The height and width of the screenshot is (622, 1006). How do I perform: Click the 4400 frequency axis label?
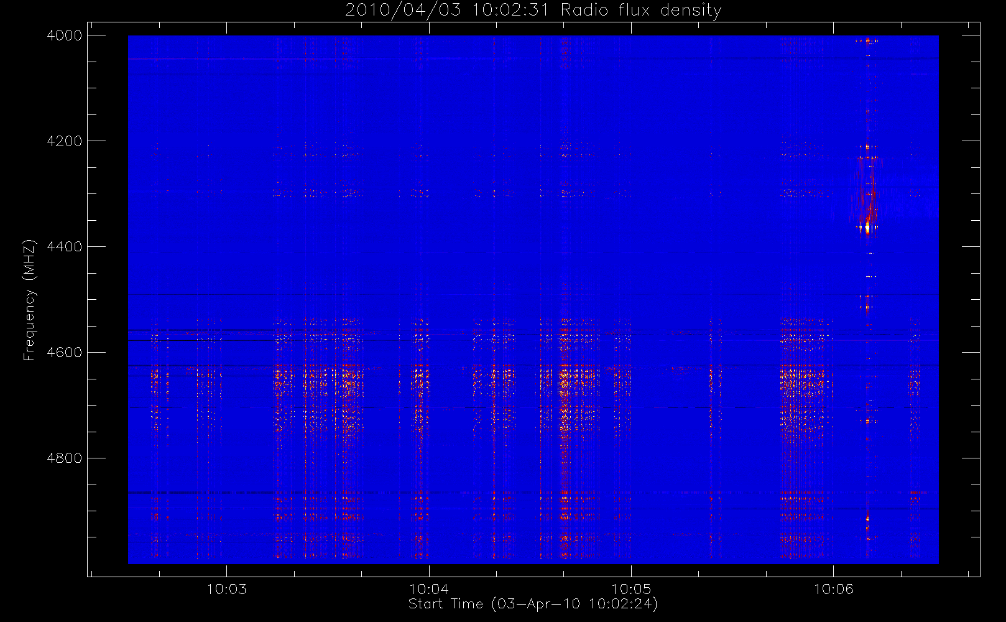pyautogui.click(x=65, y=247)
